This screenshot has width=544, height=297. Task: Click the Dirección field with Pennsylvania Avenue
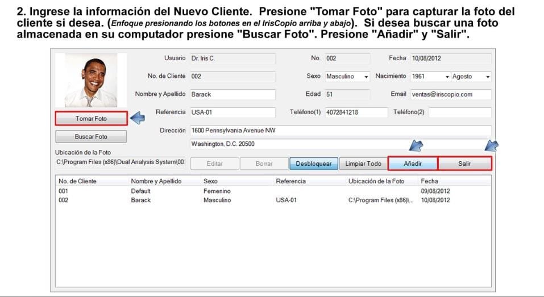click(340, 131)
